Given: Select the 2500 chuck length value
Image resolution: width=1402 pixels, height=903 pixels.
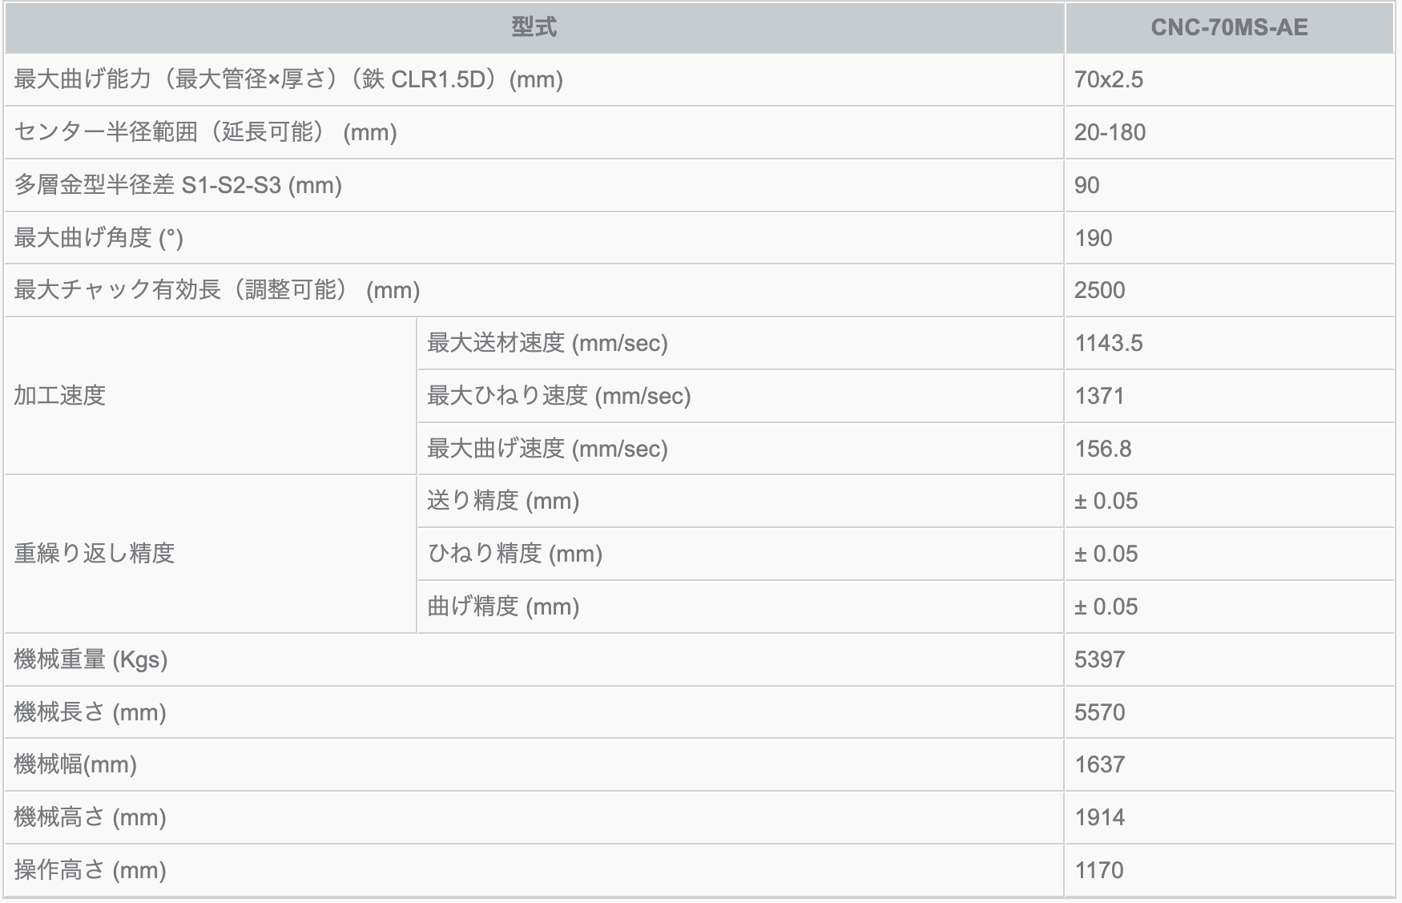Looking at the screenshot, I should point(1099,290).
